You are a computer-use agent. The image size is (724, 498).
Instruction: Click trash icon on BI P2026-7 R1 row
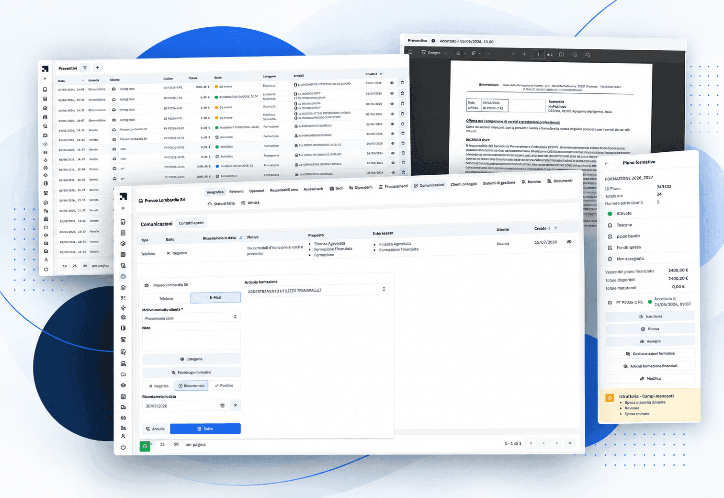pos(402,93)
